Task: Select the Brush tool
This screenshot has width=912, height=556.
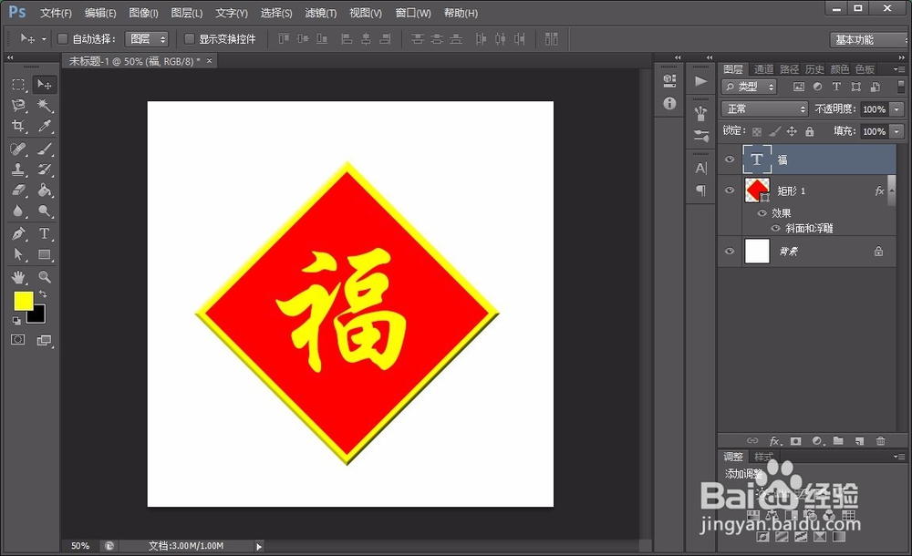Action: (x=42, y=147)
